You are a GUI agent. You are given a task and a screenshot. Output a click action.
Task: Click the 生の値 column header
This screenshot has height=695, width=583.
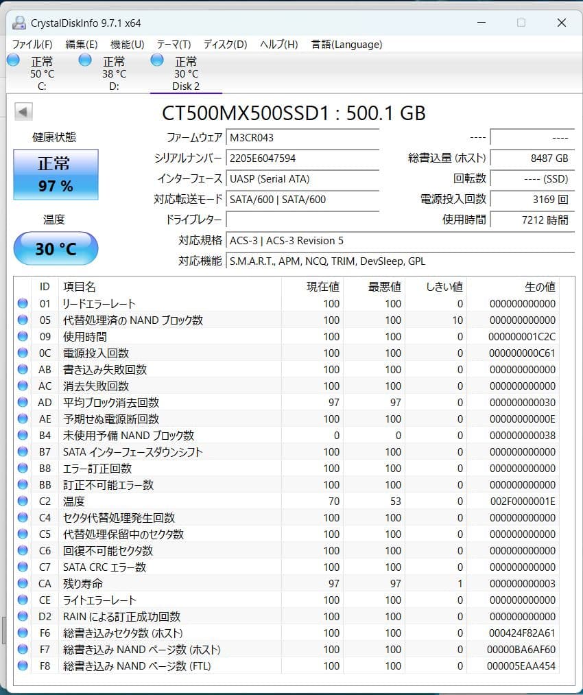pos(513,287)
